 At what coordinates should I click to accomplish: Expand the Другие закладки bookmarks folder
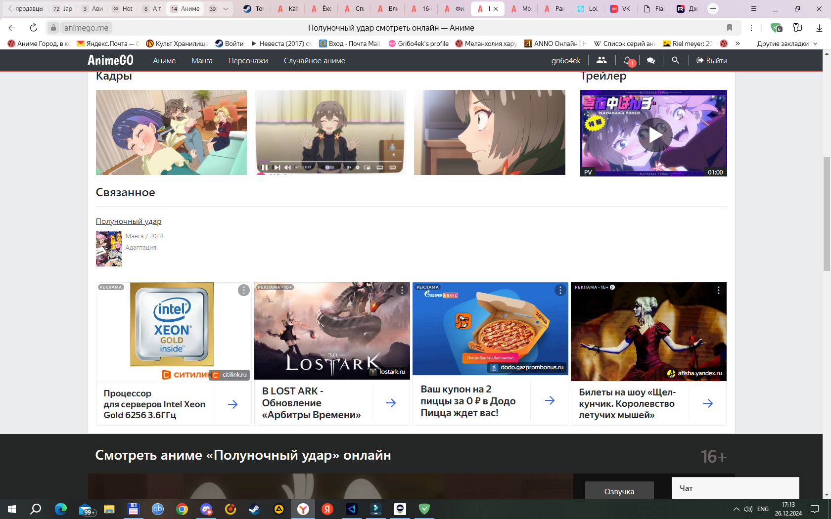tap(786, 43)
